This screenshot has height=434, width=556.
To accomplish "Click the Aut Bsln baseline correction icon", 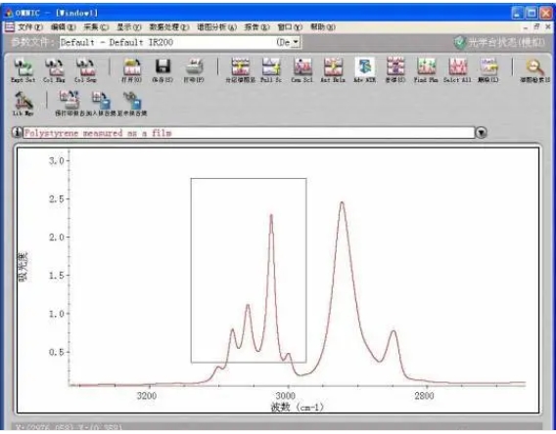I will (333, 69).
